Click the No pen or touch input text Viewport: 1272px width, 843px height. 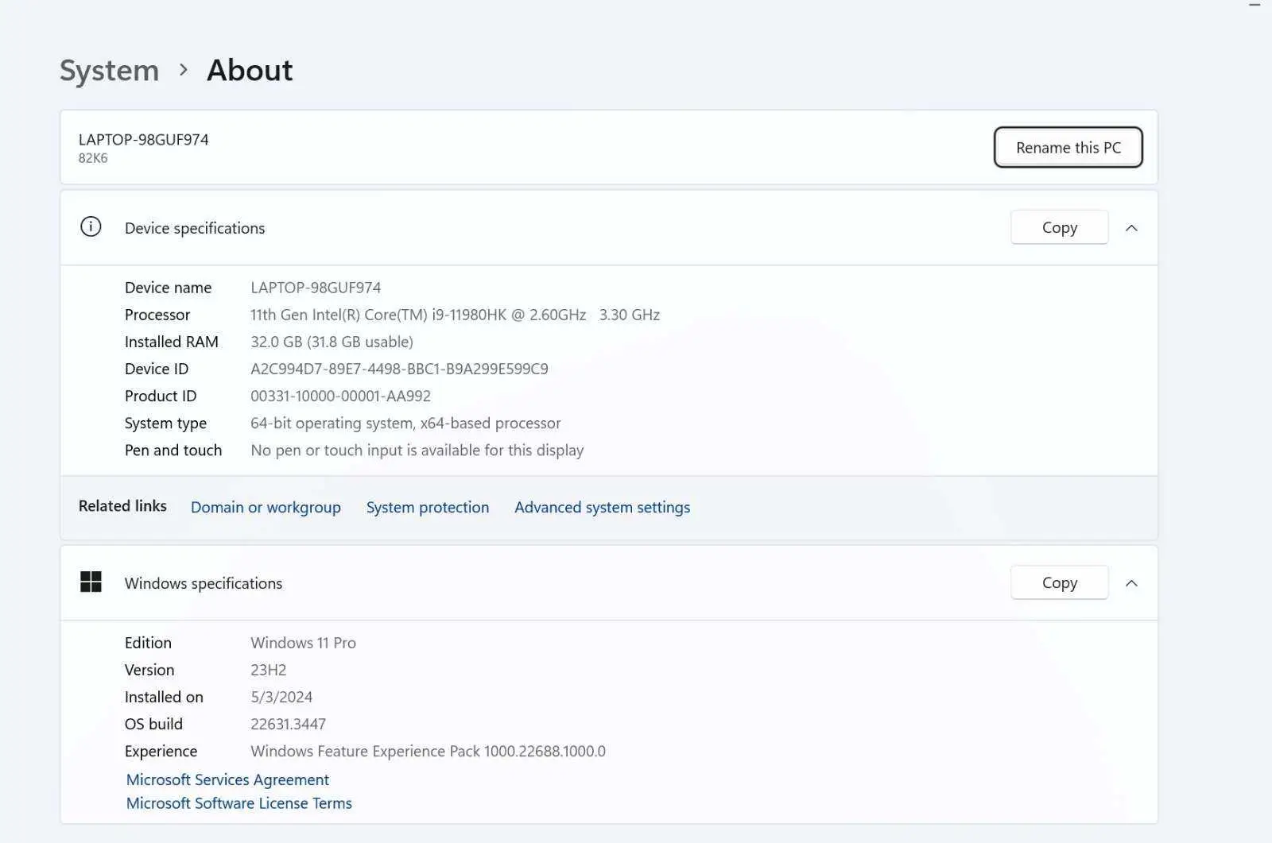[417, 450]
